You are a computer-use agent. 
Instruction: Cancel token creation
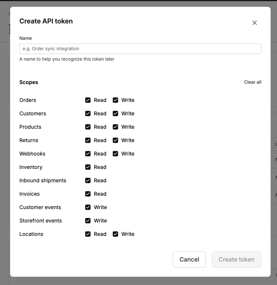(x=189, y=259)
